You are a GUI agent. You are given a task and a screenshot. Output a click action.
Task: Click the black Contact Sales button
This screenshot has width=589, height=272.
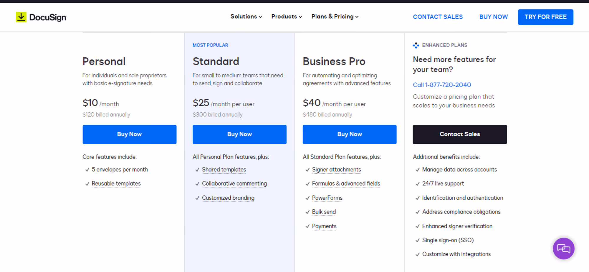460,134
